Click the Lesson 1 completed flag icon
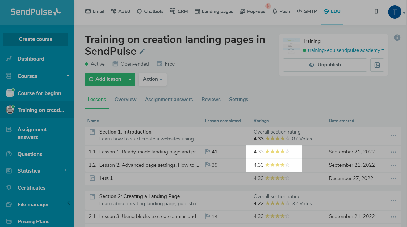The width and height of the screenshot is (407, 227). (x=208, y=151)
